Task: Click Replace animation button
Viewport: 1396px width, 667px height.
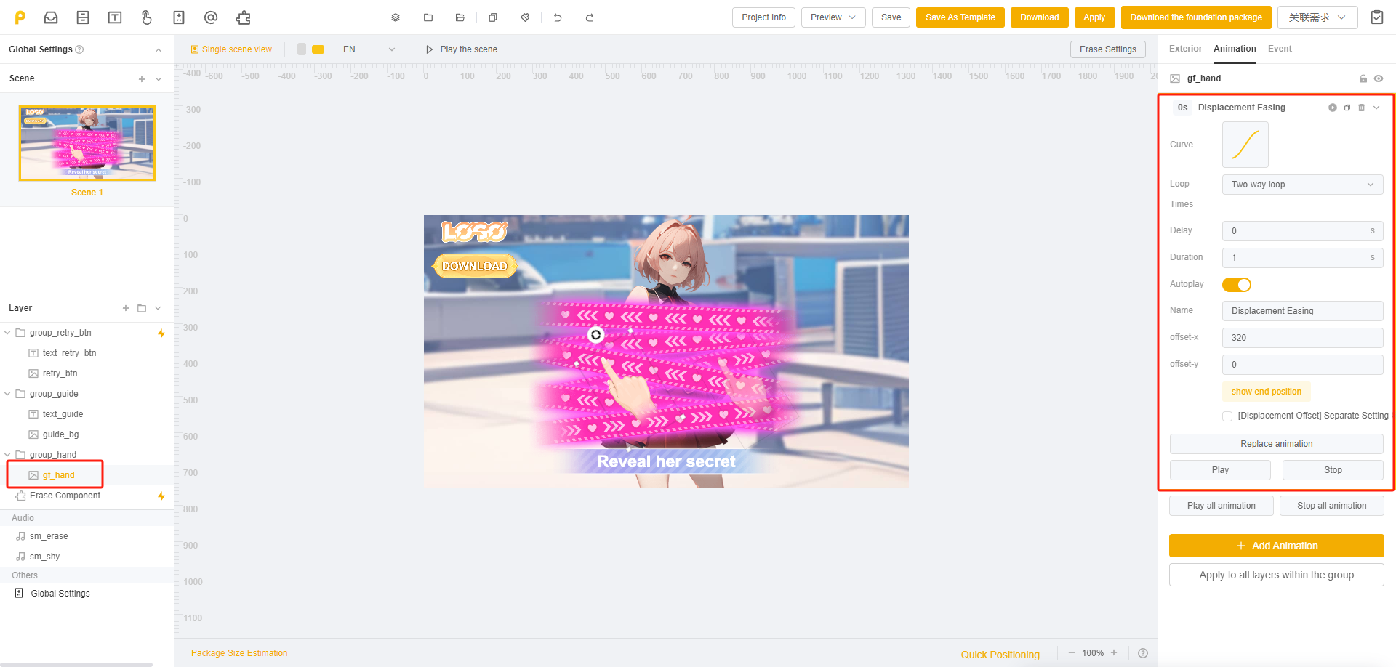Action: coord(1276,444)
